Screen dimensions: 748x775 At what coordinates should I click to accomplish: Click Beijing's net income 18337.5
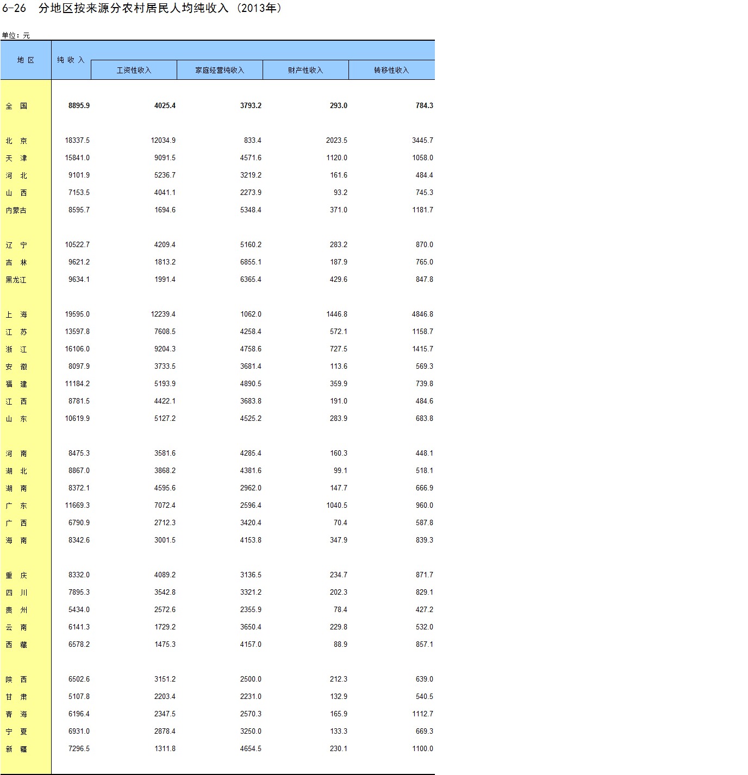click(77, 141)
